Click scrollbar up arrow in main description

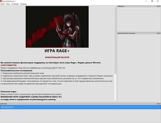[115, 6]
